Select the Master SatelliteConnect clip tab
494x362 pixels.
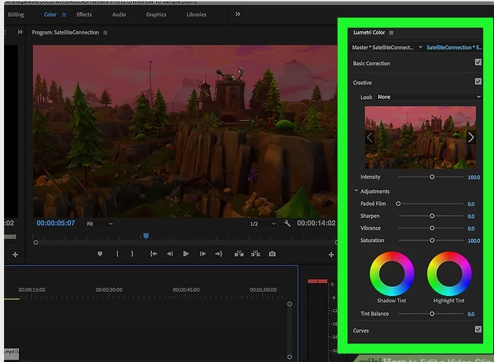tap(383, 48)
